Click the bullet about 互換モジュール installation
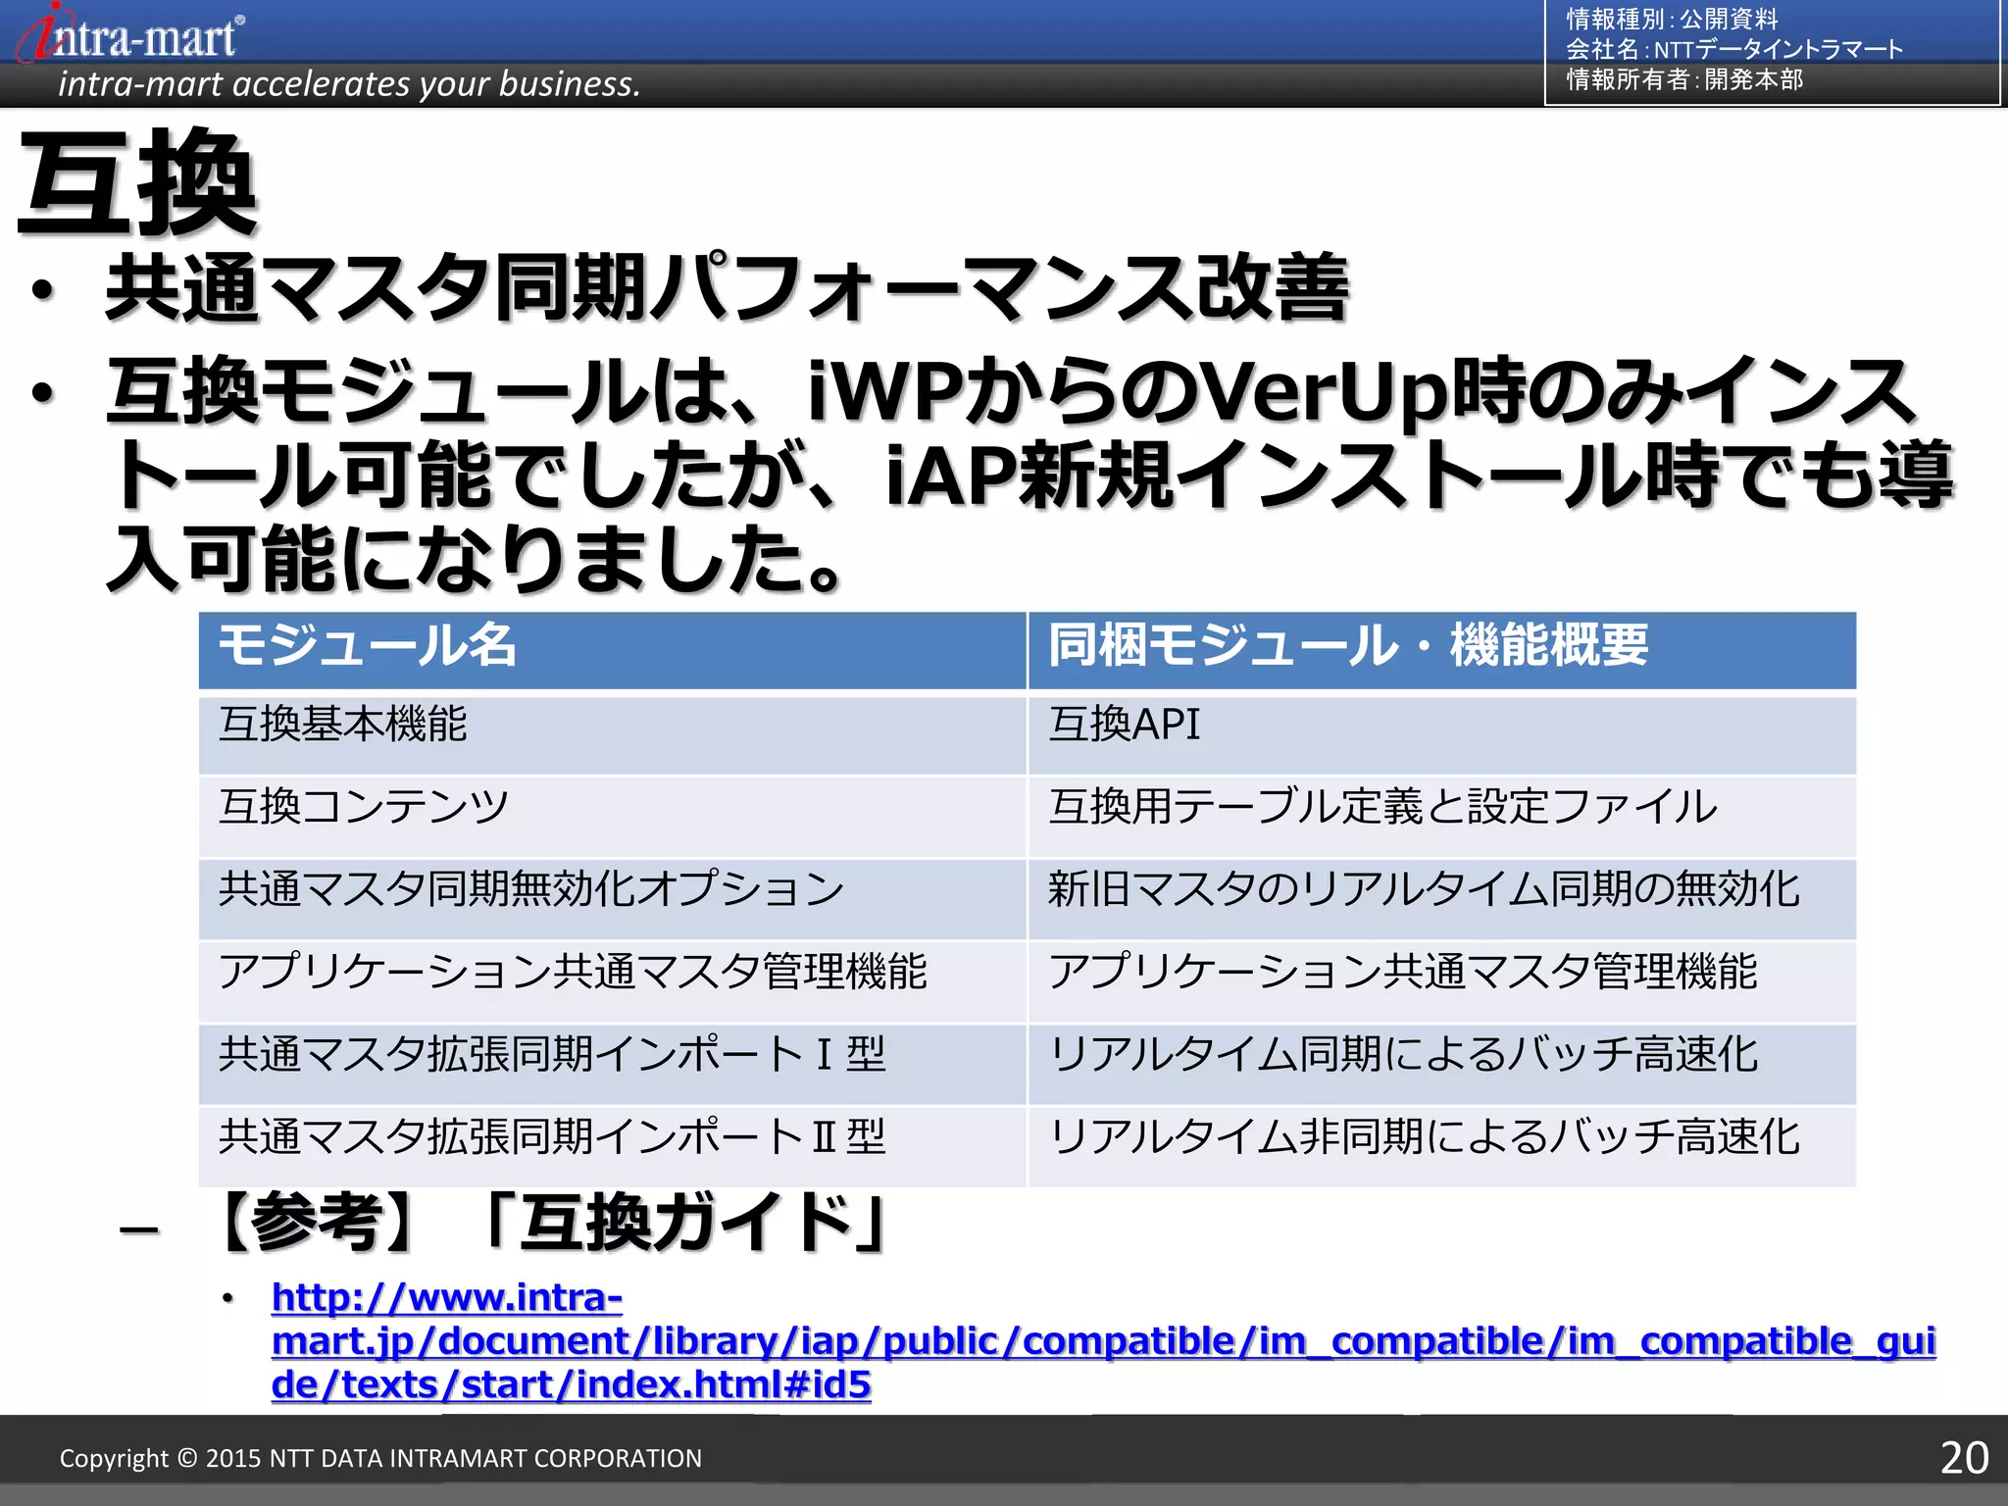2008x1506 pixels. pyautogui.click(x=1029, y=475)
